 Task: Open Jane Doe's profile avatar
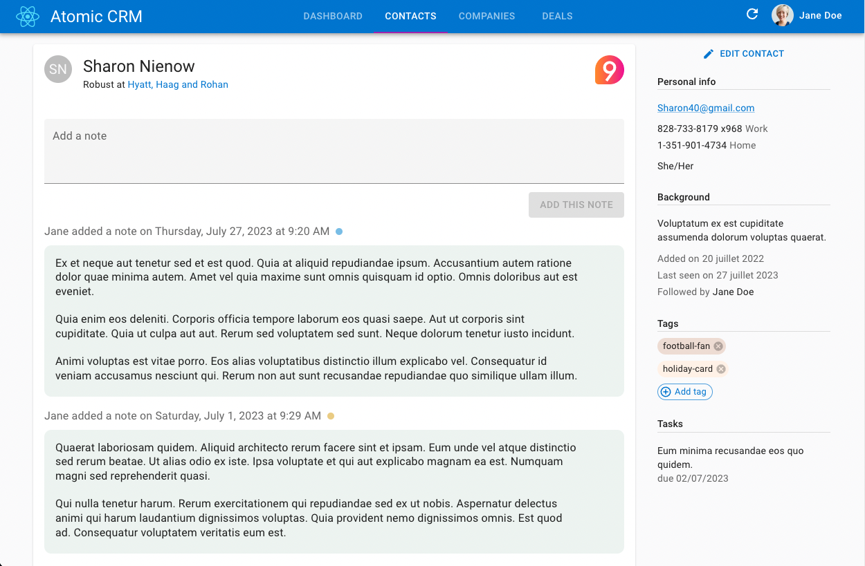click(783, 15)
